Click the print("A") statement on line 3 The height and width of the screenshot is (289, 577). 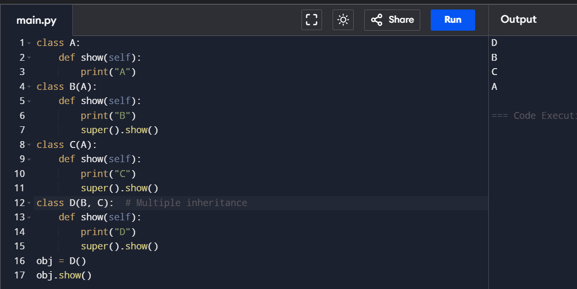click(x=108, y=72)
